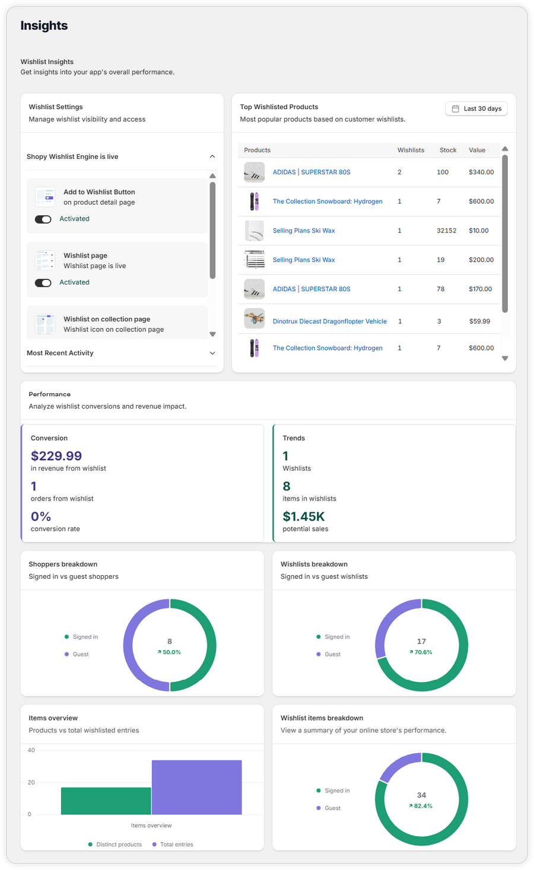
Task: Toggle off the Wishlist page switch
Action: pyautogui.click(x=43, y=282)
